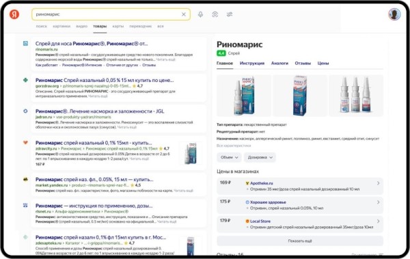Open the Дозировка dropdown
The width and height of the screenshot is (410, 259).
[260, 157]
